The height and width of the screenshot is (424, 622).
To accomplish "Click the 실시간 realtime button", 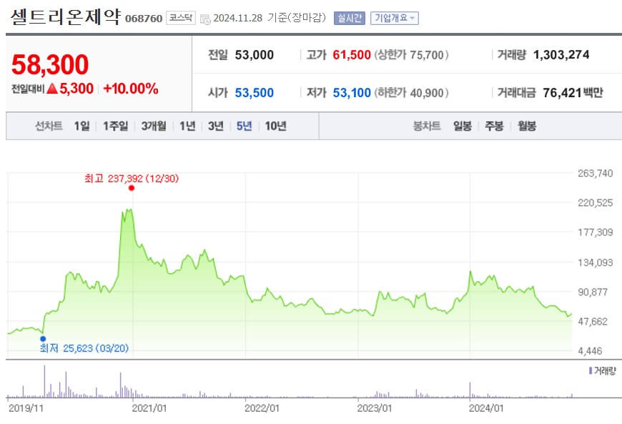I will click(x=349, y=18).
